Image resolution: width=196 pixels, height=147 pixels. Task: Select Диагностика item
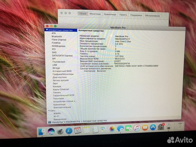point(60,77)
